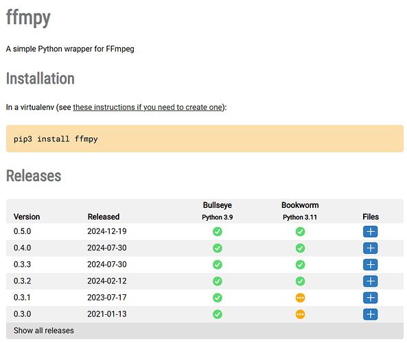Click the description 'A simple Python wrapper for FFmpeg'
The image size is (407, 343).
click(x=70, y=49)
